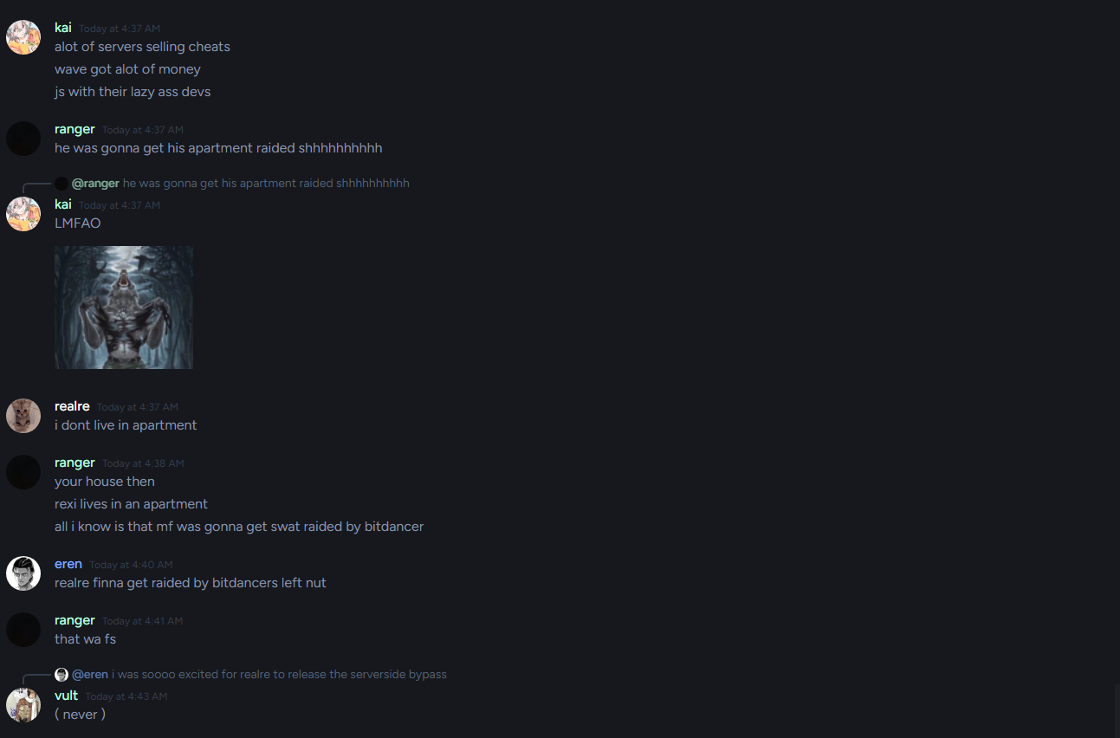
Task: Click the @eren mention in the reply preview
Action: pos(90,674)
